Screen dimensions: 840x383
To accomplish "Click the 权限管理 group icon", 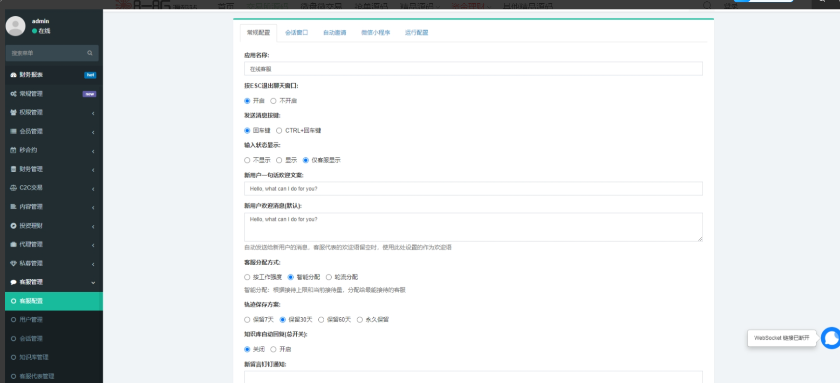I will click(x=14, y=113).
